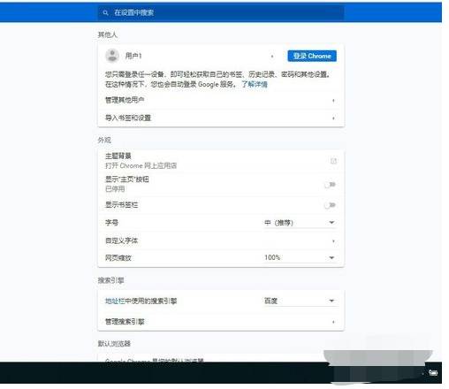Expand the 自定义字体 arrow
449x389 pixels.
[x=333, y=241]
